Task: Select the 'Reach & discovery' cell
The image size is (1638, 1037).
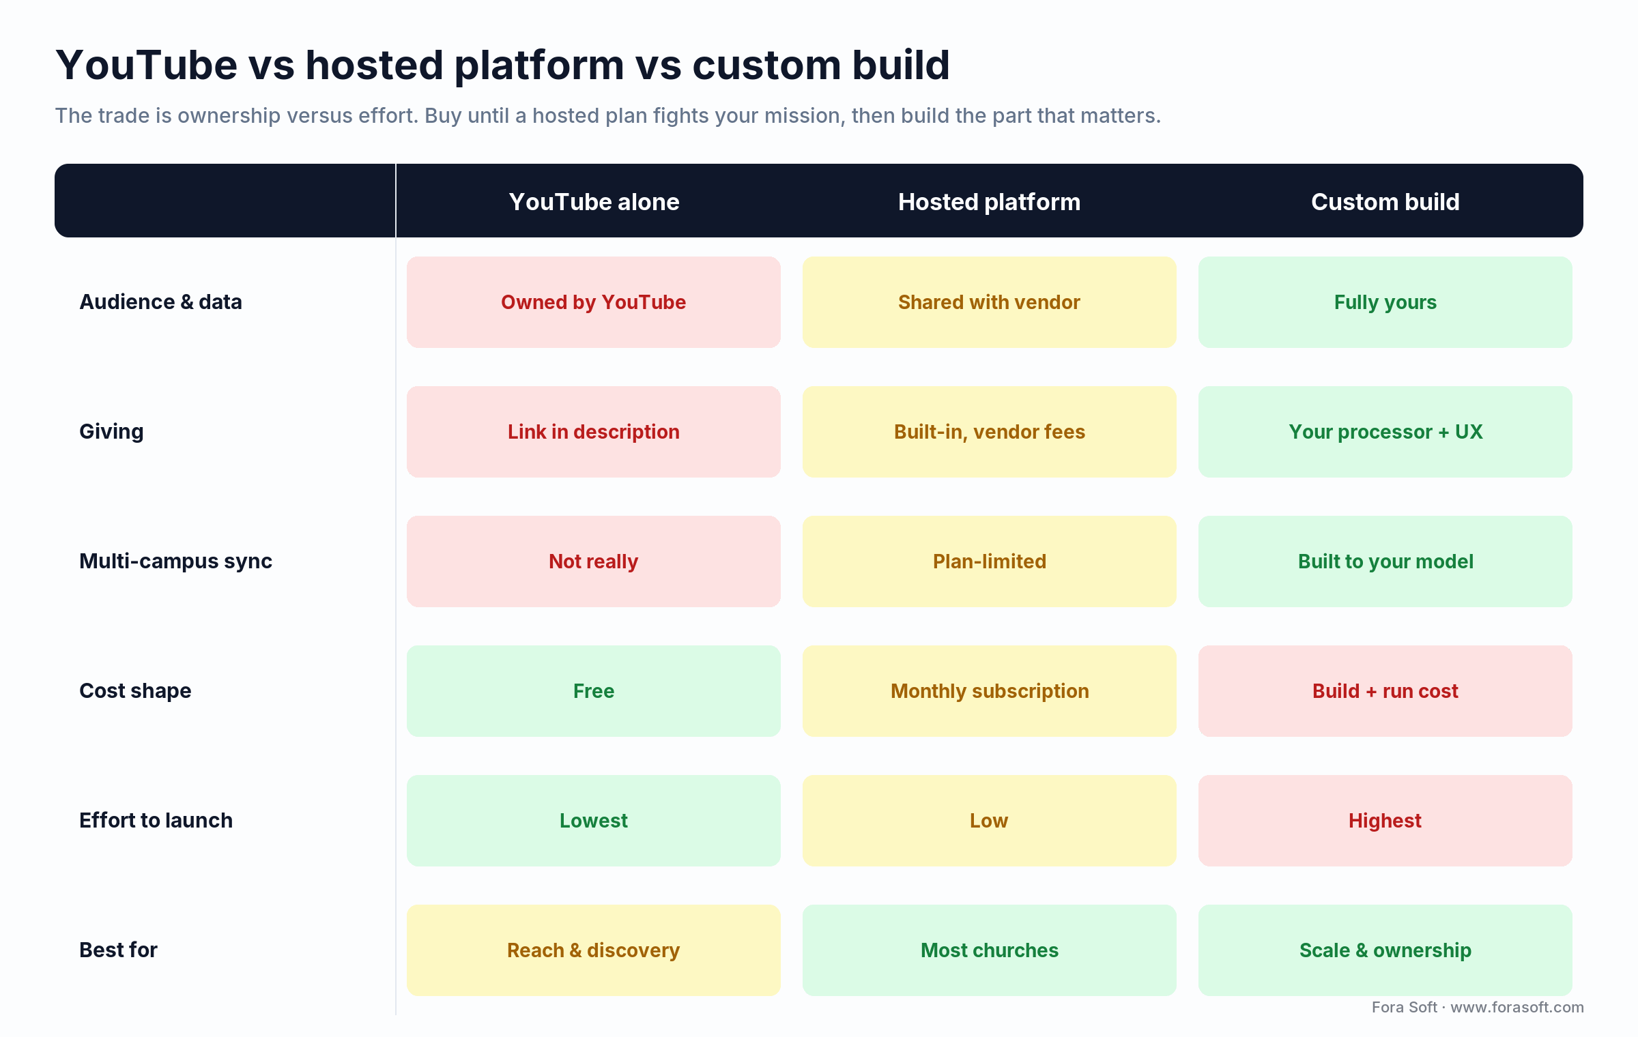Action: click(x=594, y=950)
